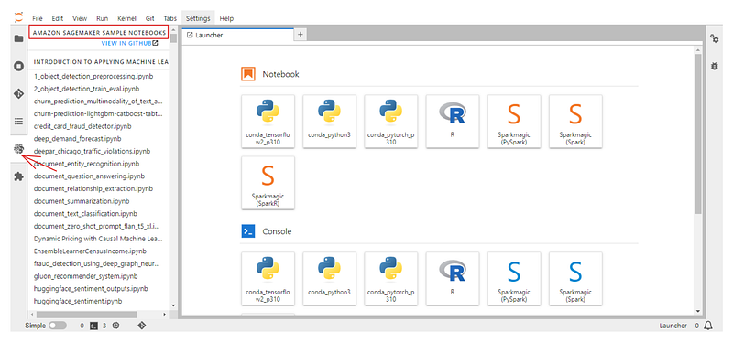733x342 pixels.
Task: Click the kernel status icon in status bar
Action: pos(116,326)
